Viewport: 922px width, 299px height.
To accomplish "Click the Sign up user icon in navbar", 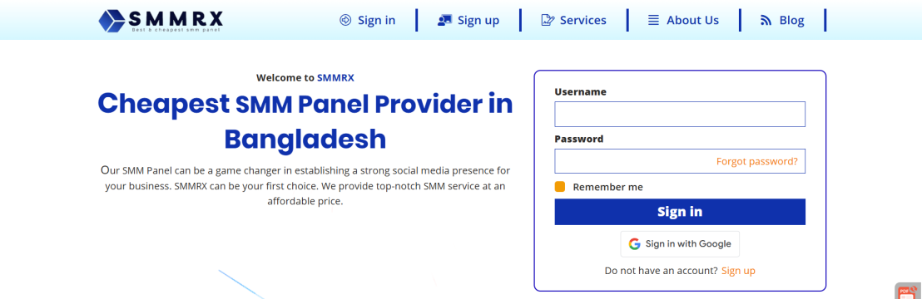I will coord(444,20).
